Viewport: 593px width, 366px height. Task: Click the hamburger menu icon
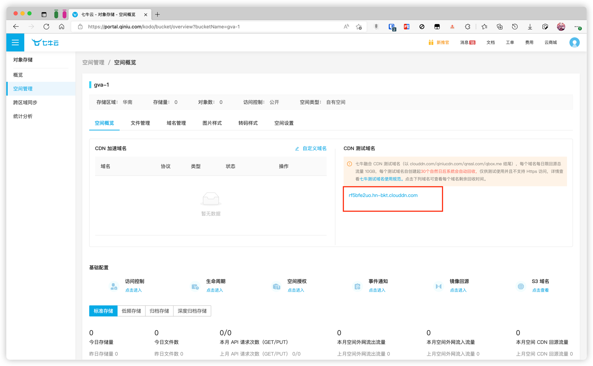click(x=15, y=42)
